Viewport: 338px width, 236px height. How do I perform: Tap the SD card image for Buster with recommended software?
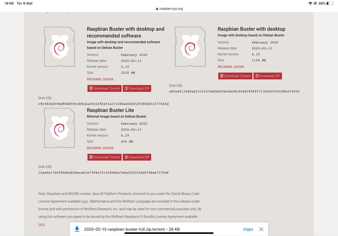59,47
